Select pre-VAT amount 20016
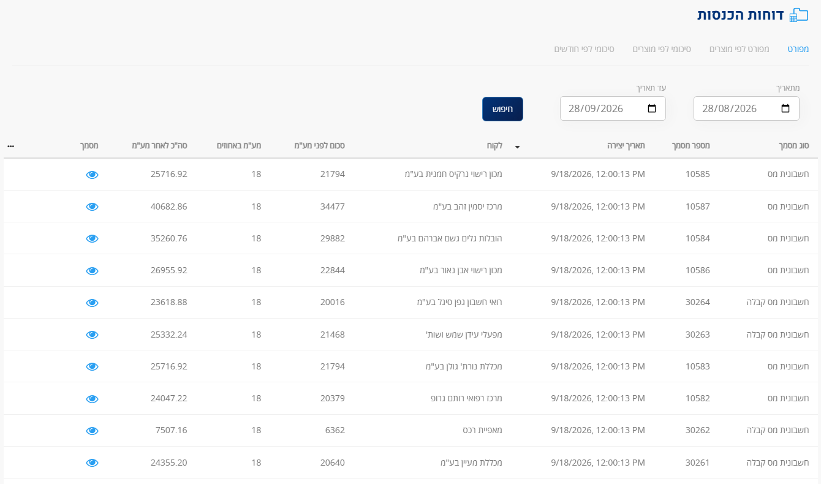821x484 pixels. 333,303
